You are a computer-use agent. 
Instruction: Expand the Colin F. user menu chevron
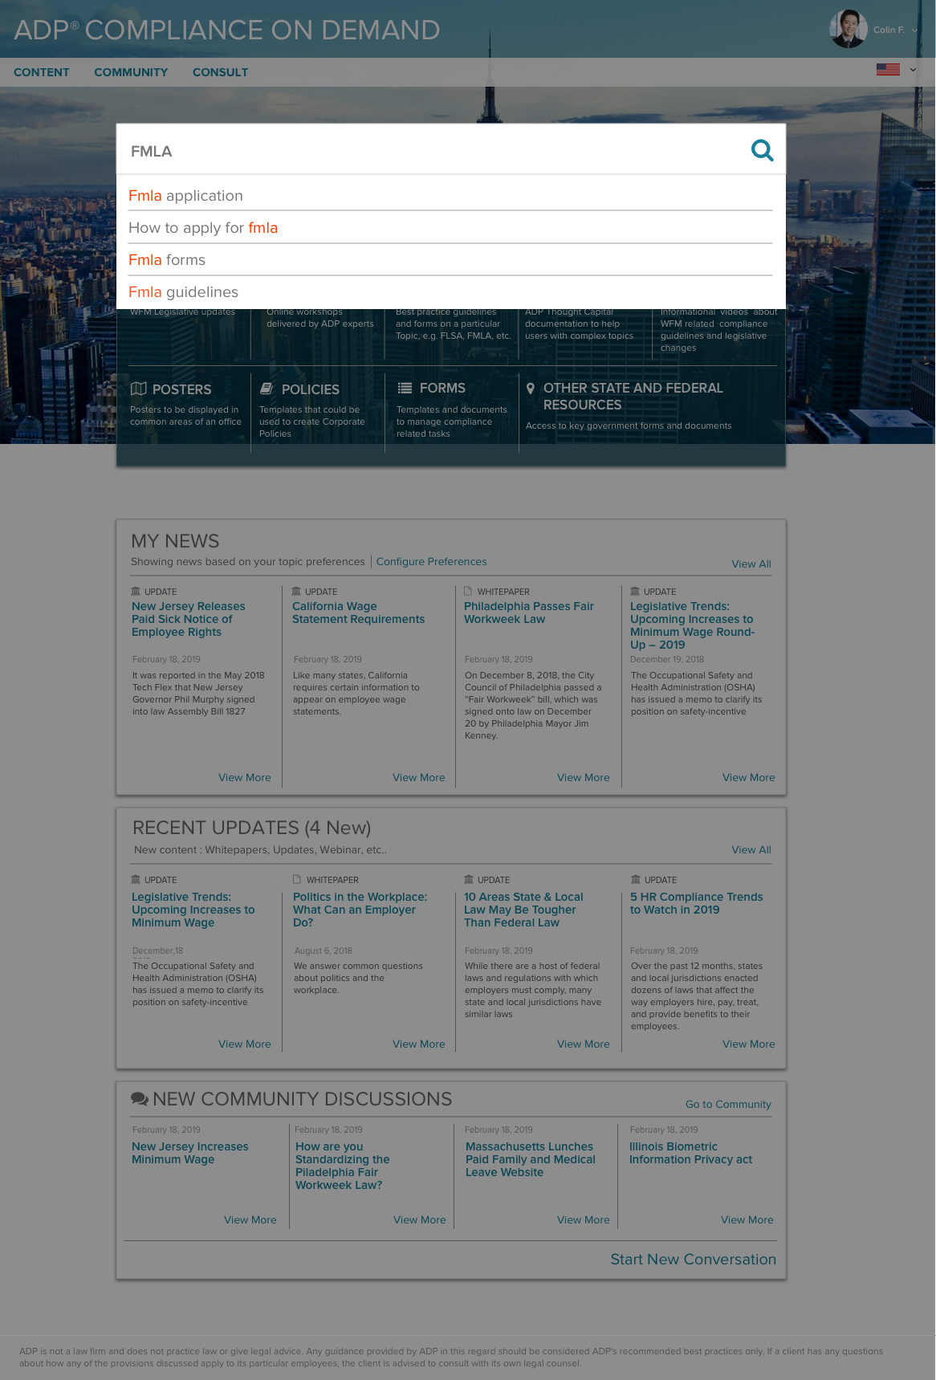pos(914,31)
